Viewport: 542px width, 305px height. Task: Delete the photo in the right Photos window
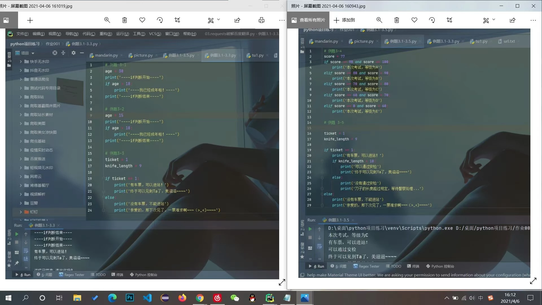click(x=397, y=20)
